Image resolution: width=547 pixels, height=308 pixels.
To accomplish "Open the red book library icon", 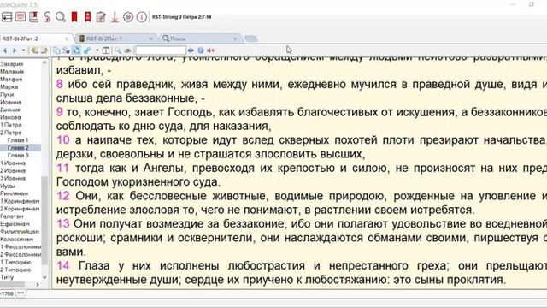I will click(34, 17).
